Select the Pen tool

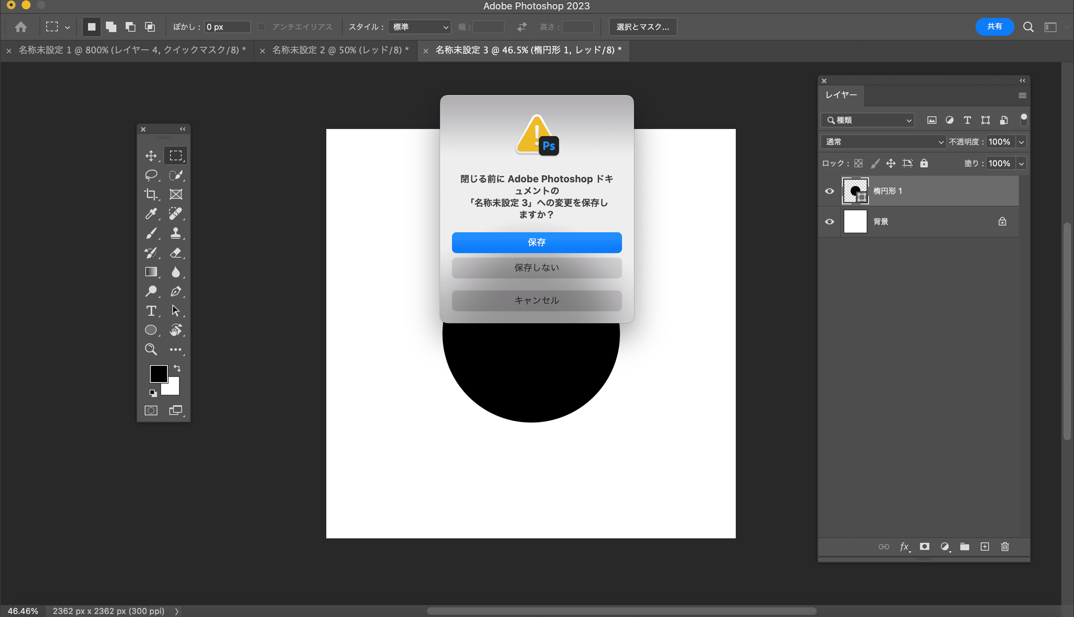(x=176, y=291)
